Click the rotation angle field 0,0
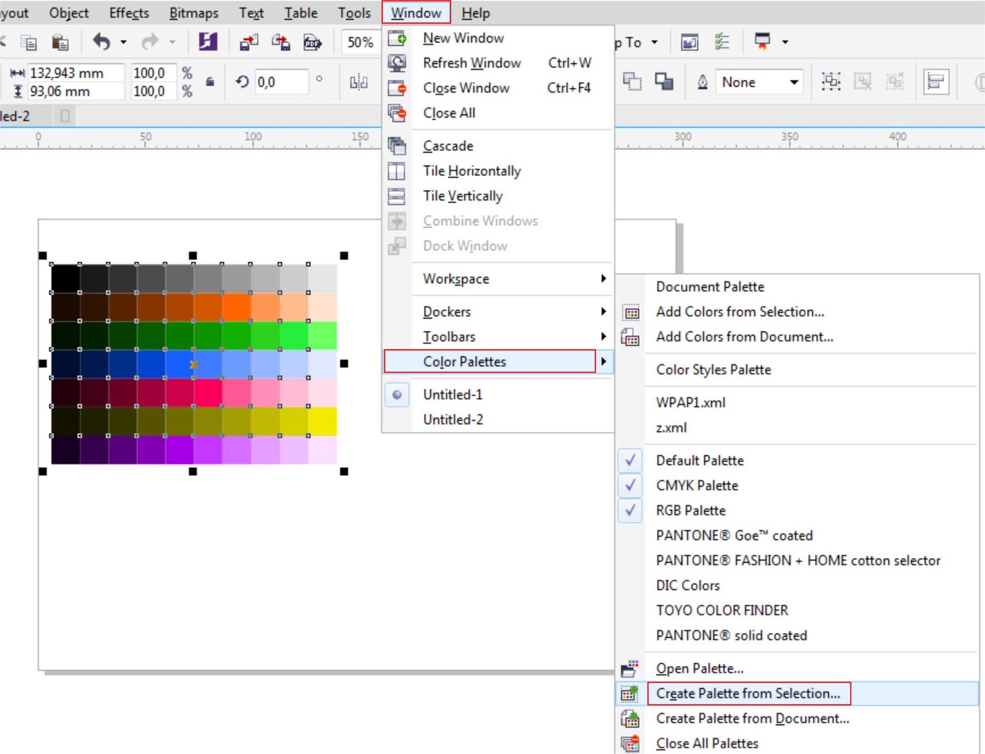 281,82
